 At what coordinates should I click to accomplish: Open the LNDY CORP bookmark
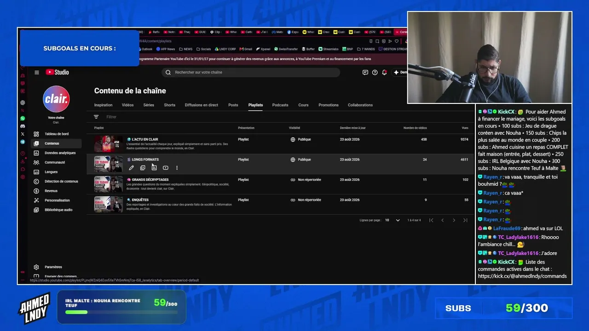pos(225,49)
